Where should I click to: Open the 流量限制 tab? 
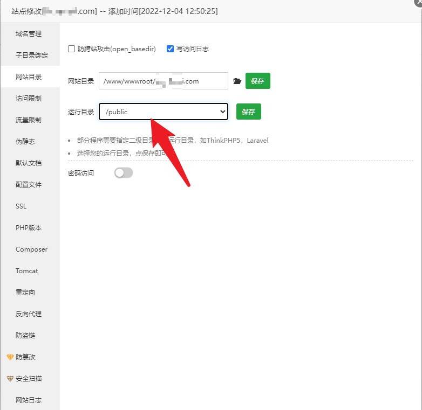coord(29,120)
